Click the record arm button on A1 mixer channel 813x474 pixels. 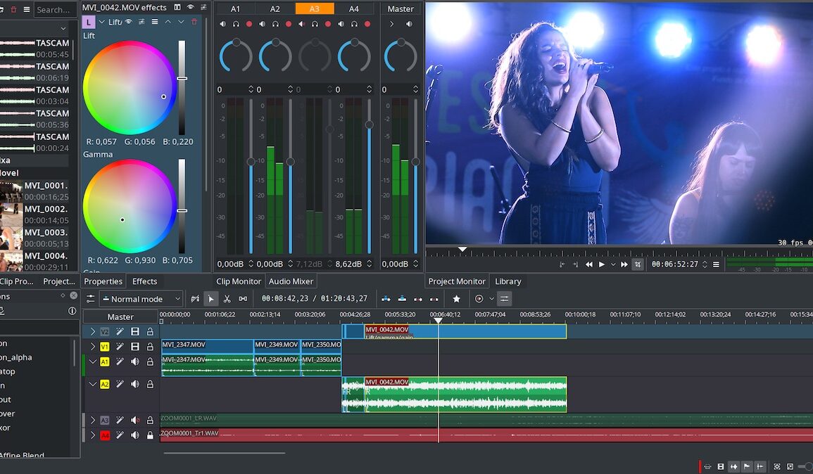point(249,24)
